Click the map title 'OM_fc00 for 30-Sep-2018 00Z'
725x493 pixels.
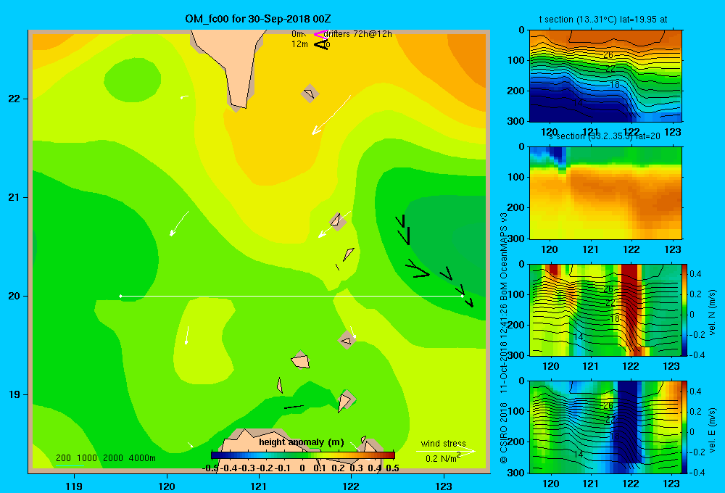coord(258,19)
